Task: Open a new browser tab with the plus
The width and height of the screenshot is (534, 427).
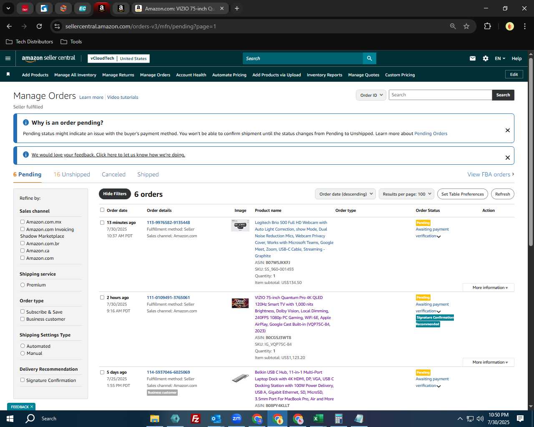Action: (237, 8)
